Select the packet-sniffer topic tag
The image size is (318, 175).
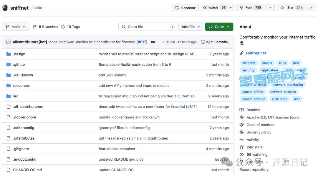253,92
